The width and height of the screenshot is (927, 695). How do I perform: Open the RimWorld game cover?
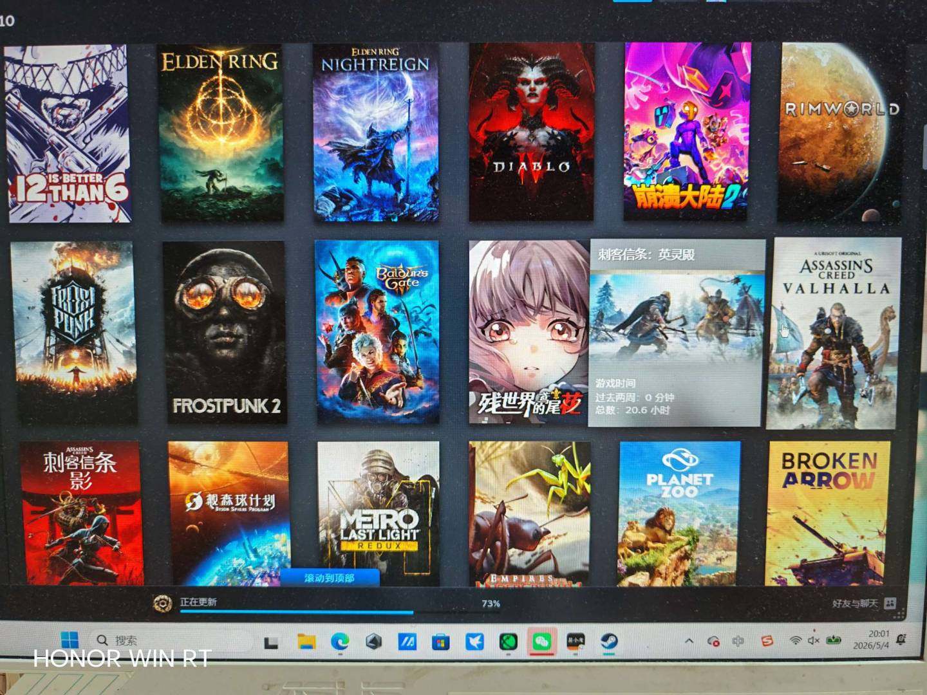[x=841, y=133]
